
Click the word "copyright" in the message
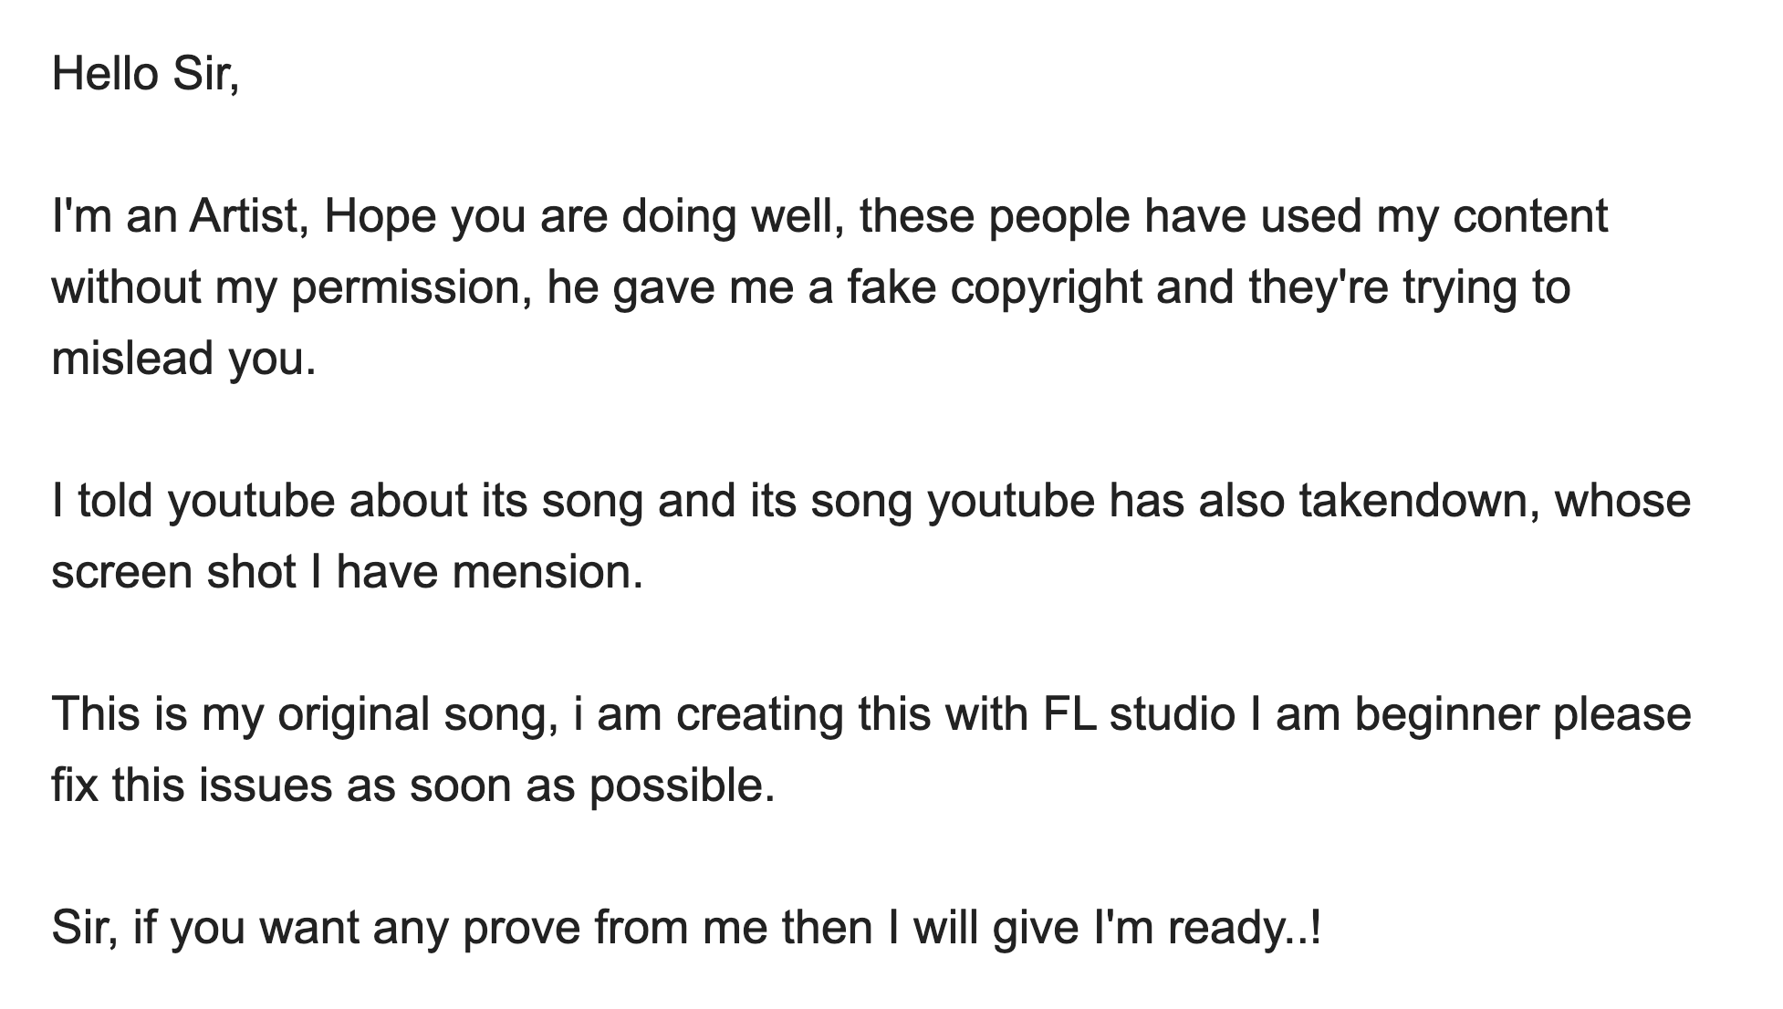point(1046,289)
